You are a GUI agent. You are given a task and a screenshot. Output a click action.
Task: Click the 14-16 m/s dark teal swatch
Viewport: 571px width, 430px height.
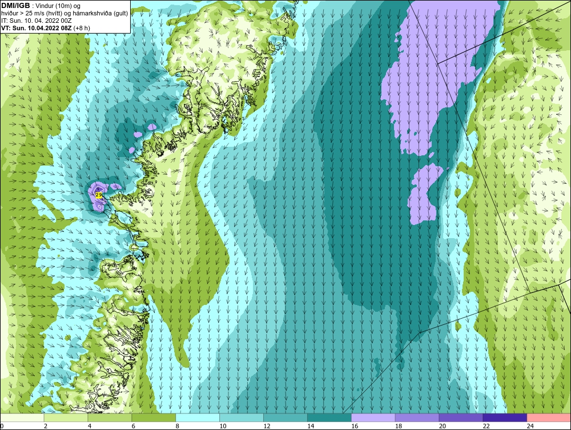click(x=329, y=417)
